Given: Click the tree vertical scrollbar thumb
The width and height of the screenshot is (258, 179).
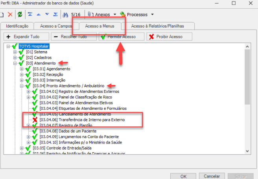Looking at the screenshot, I should tap(247, 77).
